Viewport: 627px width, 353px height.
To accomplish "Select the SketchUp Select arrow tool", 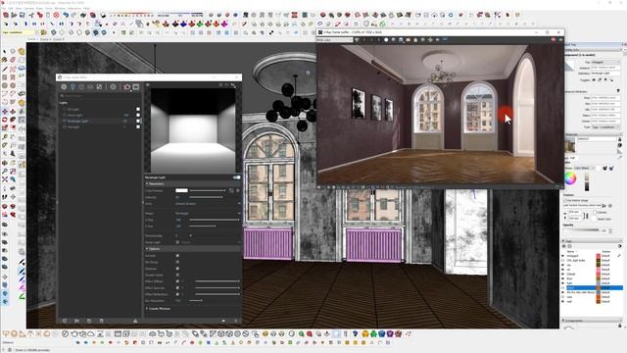I will pyautogui.click(x=4, y=52).
